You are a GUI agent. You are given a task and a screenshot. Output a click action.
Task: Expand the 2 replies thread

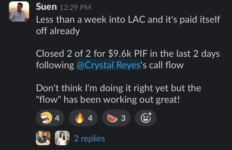coord(89,139)
